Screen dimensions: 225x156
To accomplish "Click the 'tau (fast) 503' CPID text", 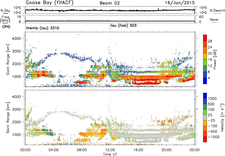I will pyautogui.click(x=124, y=26).
